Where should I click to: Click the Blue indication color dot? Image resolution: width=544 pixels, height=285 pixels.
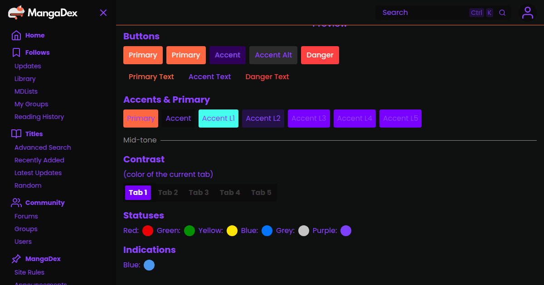pyautogui.click(x=149, y=265)
